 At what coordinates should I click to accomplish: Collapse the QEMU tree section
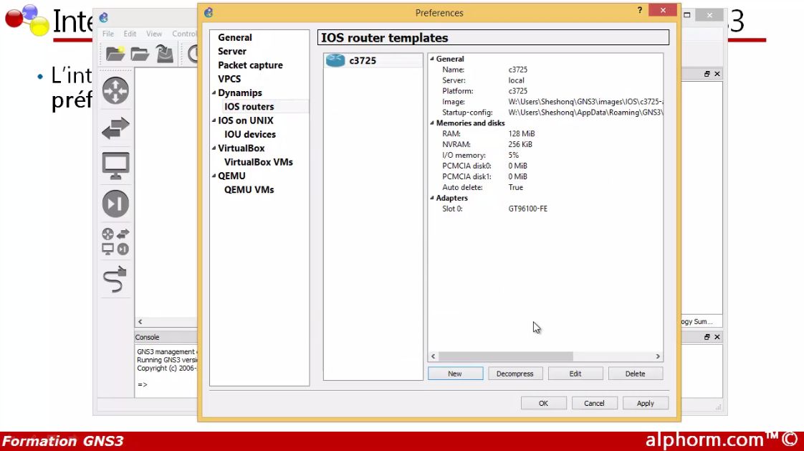click(214, 176)
